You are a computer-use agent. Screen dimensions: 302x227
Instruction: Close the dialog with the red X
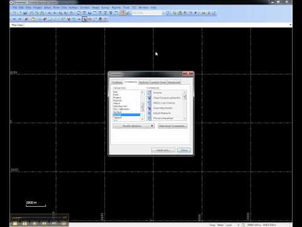click(x=188, y=74)
